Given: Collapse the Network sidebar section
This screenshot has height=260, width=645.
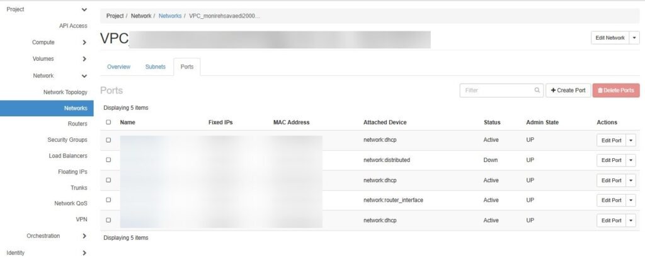Looking at the screenshot, I should 84,76.
